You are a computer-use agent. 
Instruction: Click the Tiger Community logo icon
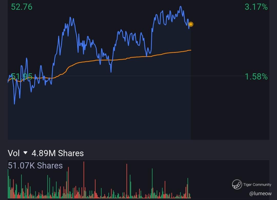tap(237, 184)
